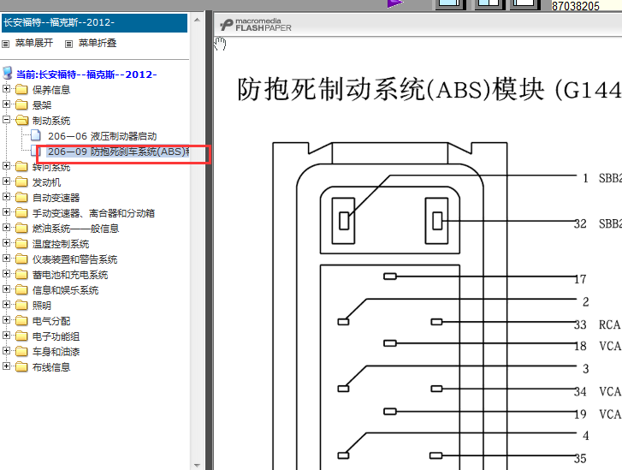Collapse the 制动系统 tree node
This screenshot has height=470, width=622.
click(x=6, y=120)
